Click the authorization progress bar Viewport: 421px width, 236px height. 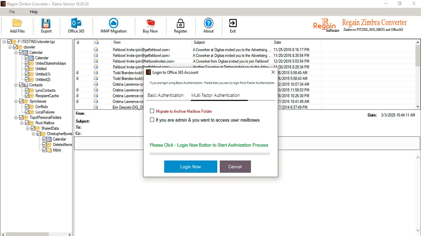point(210,153)
